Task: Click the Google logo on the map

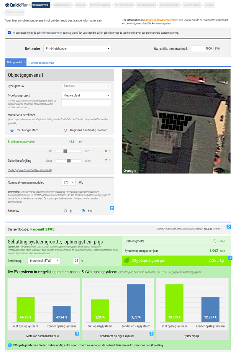Action: (x=130, y=171)
